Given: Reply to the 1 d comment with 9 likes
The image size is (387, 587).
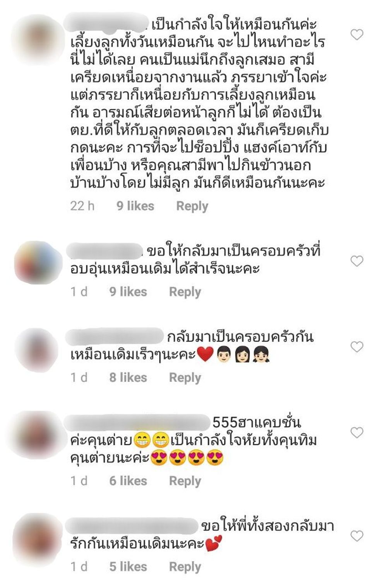Looking at the screenshot, I should pos(185,292).
